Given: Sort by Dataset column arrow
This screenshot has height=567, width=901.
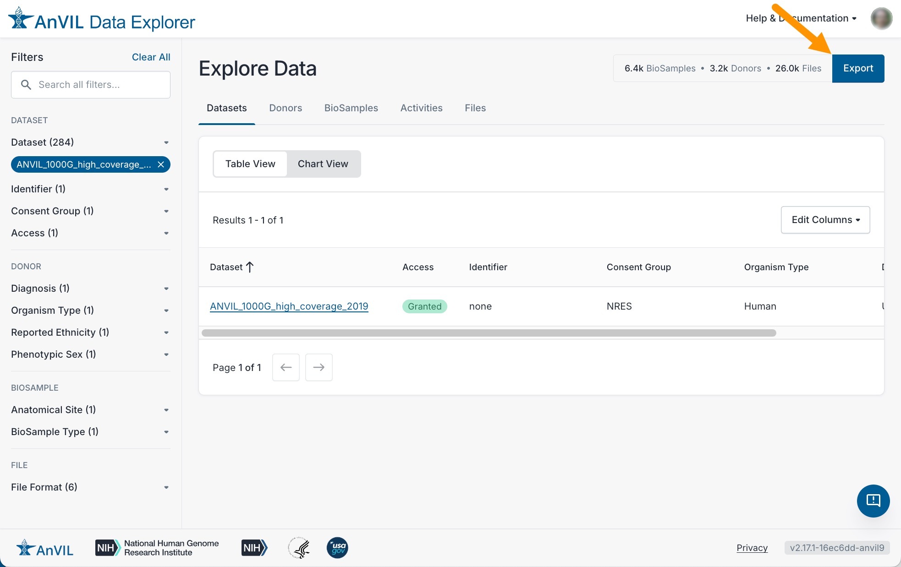Looking at the screenshot, I should point(250,267).
